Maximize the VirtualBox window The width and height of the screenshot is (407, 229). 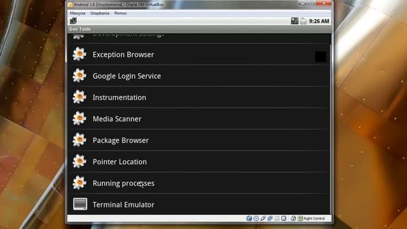[312, 3]
